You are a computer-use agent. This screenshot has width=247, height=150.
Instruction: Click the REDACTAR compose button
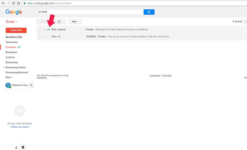[x=16, y=30]
